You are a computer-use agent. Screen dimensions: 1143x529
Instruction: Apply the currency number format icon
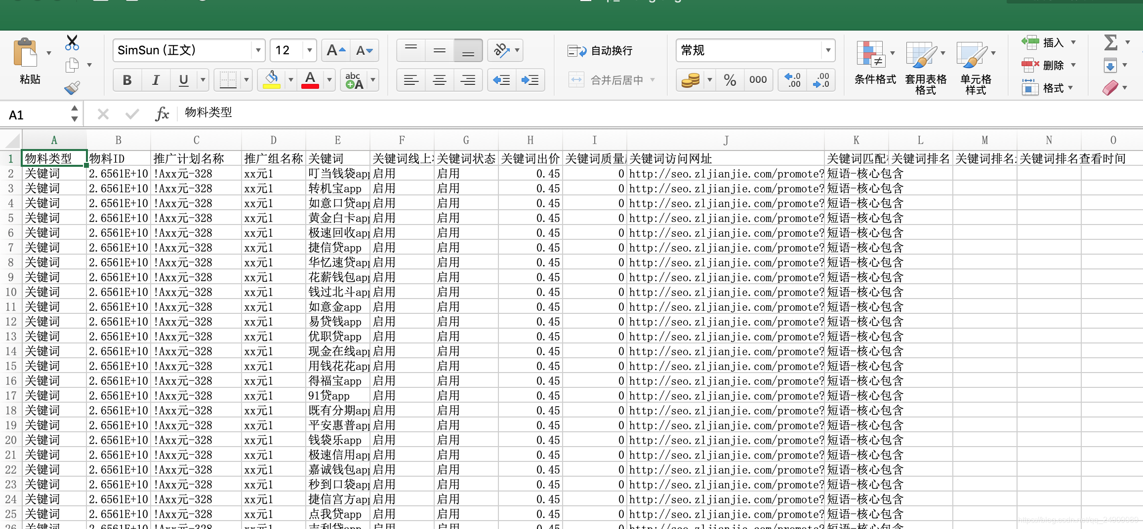click(x=691, y=80)
